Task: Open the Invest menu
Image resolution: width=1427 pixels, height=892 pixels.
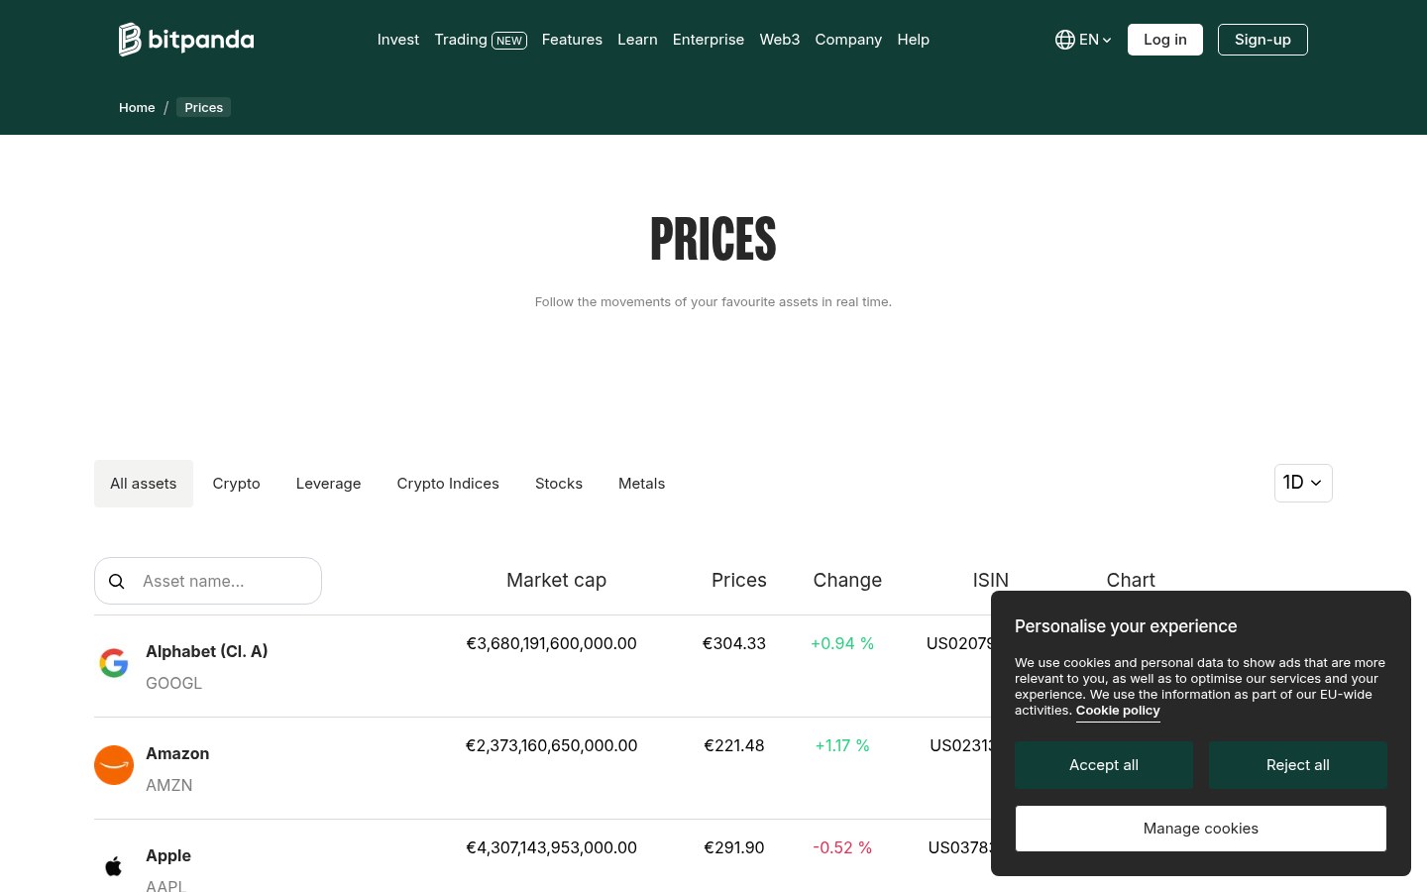Action: 398,40
